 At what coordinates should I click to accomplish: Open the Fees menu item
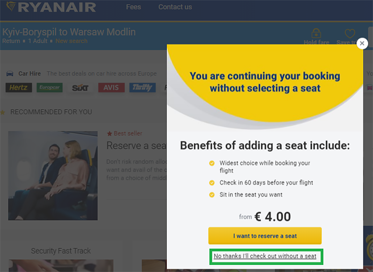[134, 7]
